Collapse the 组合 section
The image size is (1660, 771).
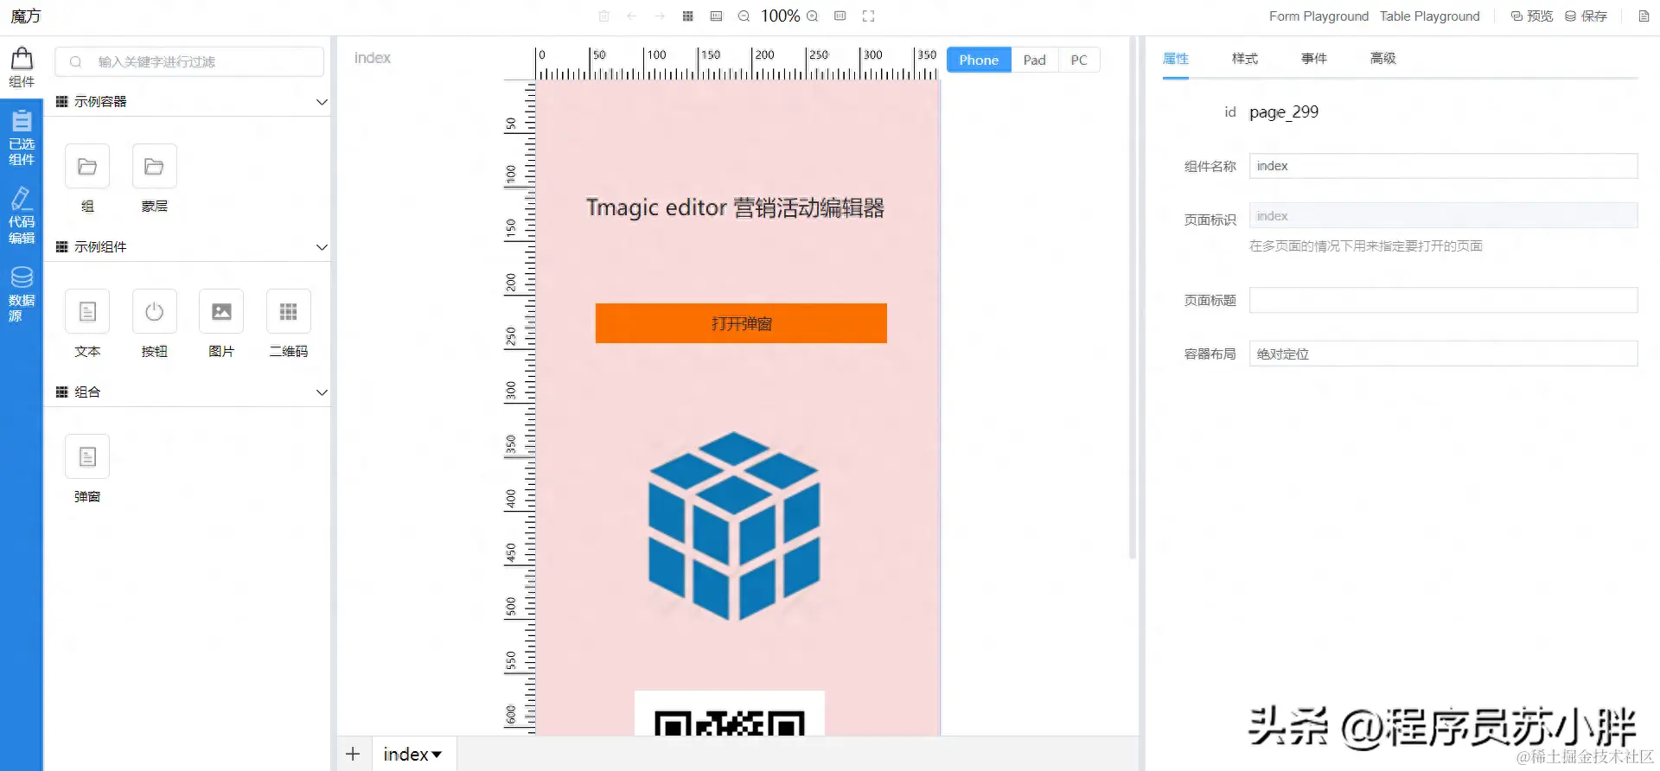tap(322, 392)
